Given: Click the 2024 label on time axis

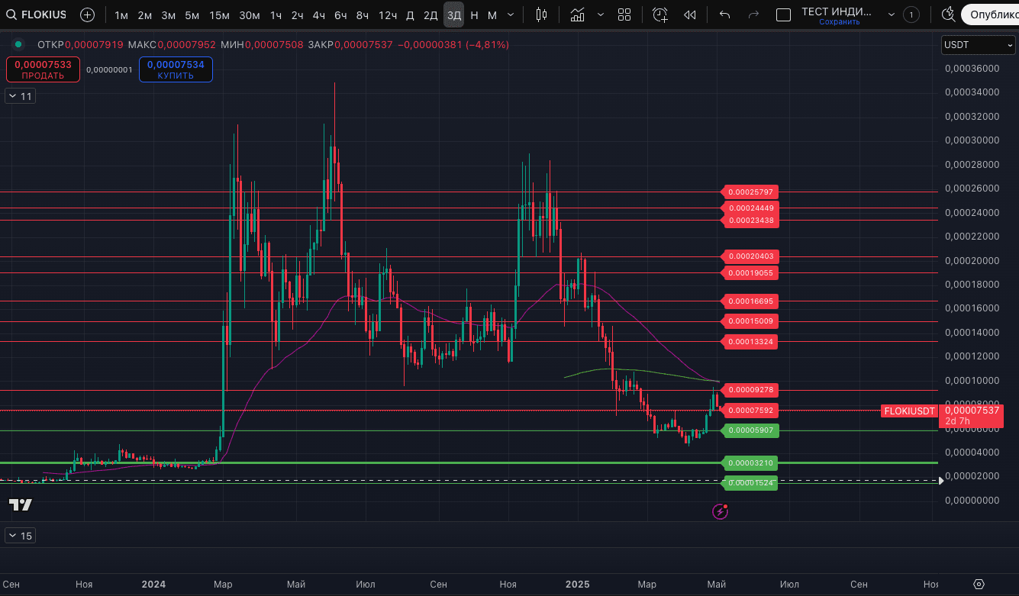Looking at the screenshot, I should click(153, 585).
